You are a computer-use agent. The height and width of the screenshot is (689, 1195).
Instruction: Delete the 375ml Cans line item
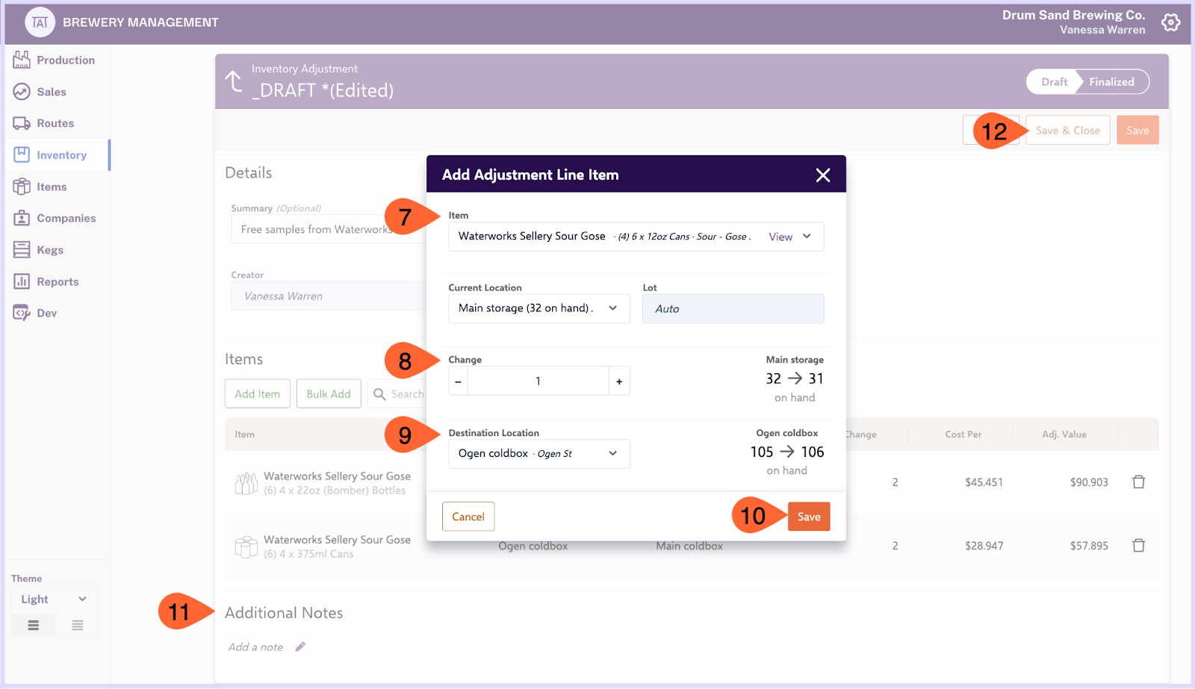point(1138,546)
